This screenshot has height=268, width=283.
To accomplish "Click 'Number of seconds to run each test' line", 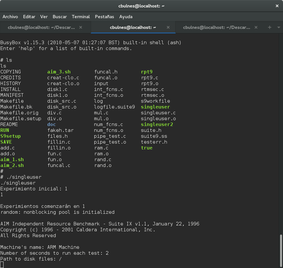I will (x=54, y=253).
